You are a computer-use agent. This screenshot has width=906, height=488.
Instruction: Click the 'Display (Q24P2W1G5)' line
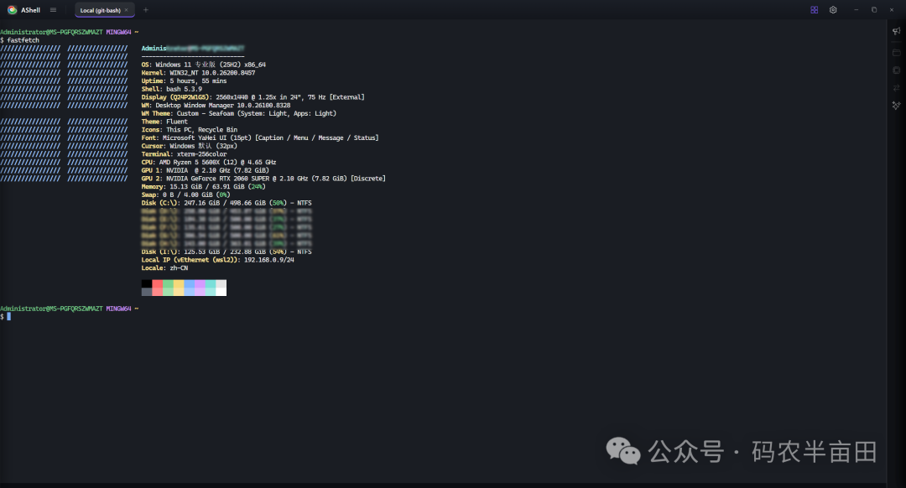(253, 97)
